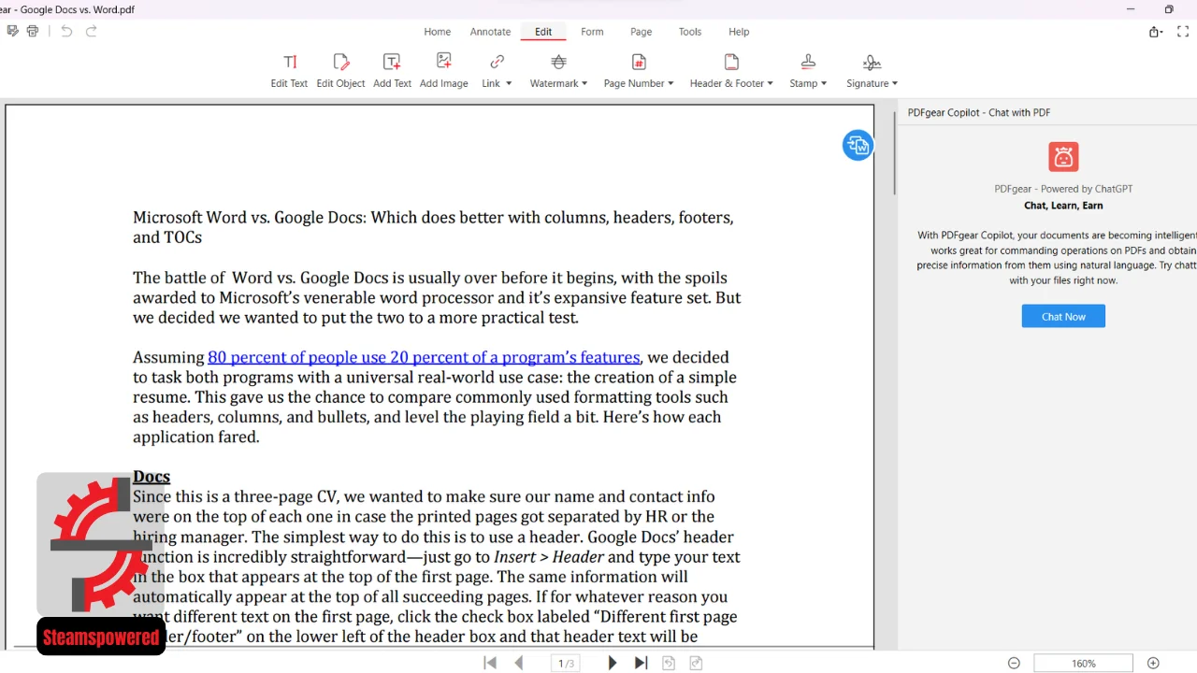Click the Docs heading in document
Screen dimensions: 1197x673
[151, 477]
